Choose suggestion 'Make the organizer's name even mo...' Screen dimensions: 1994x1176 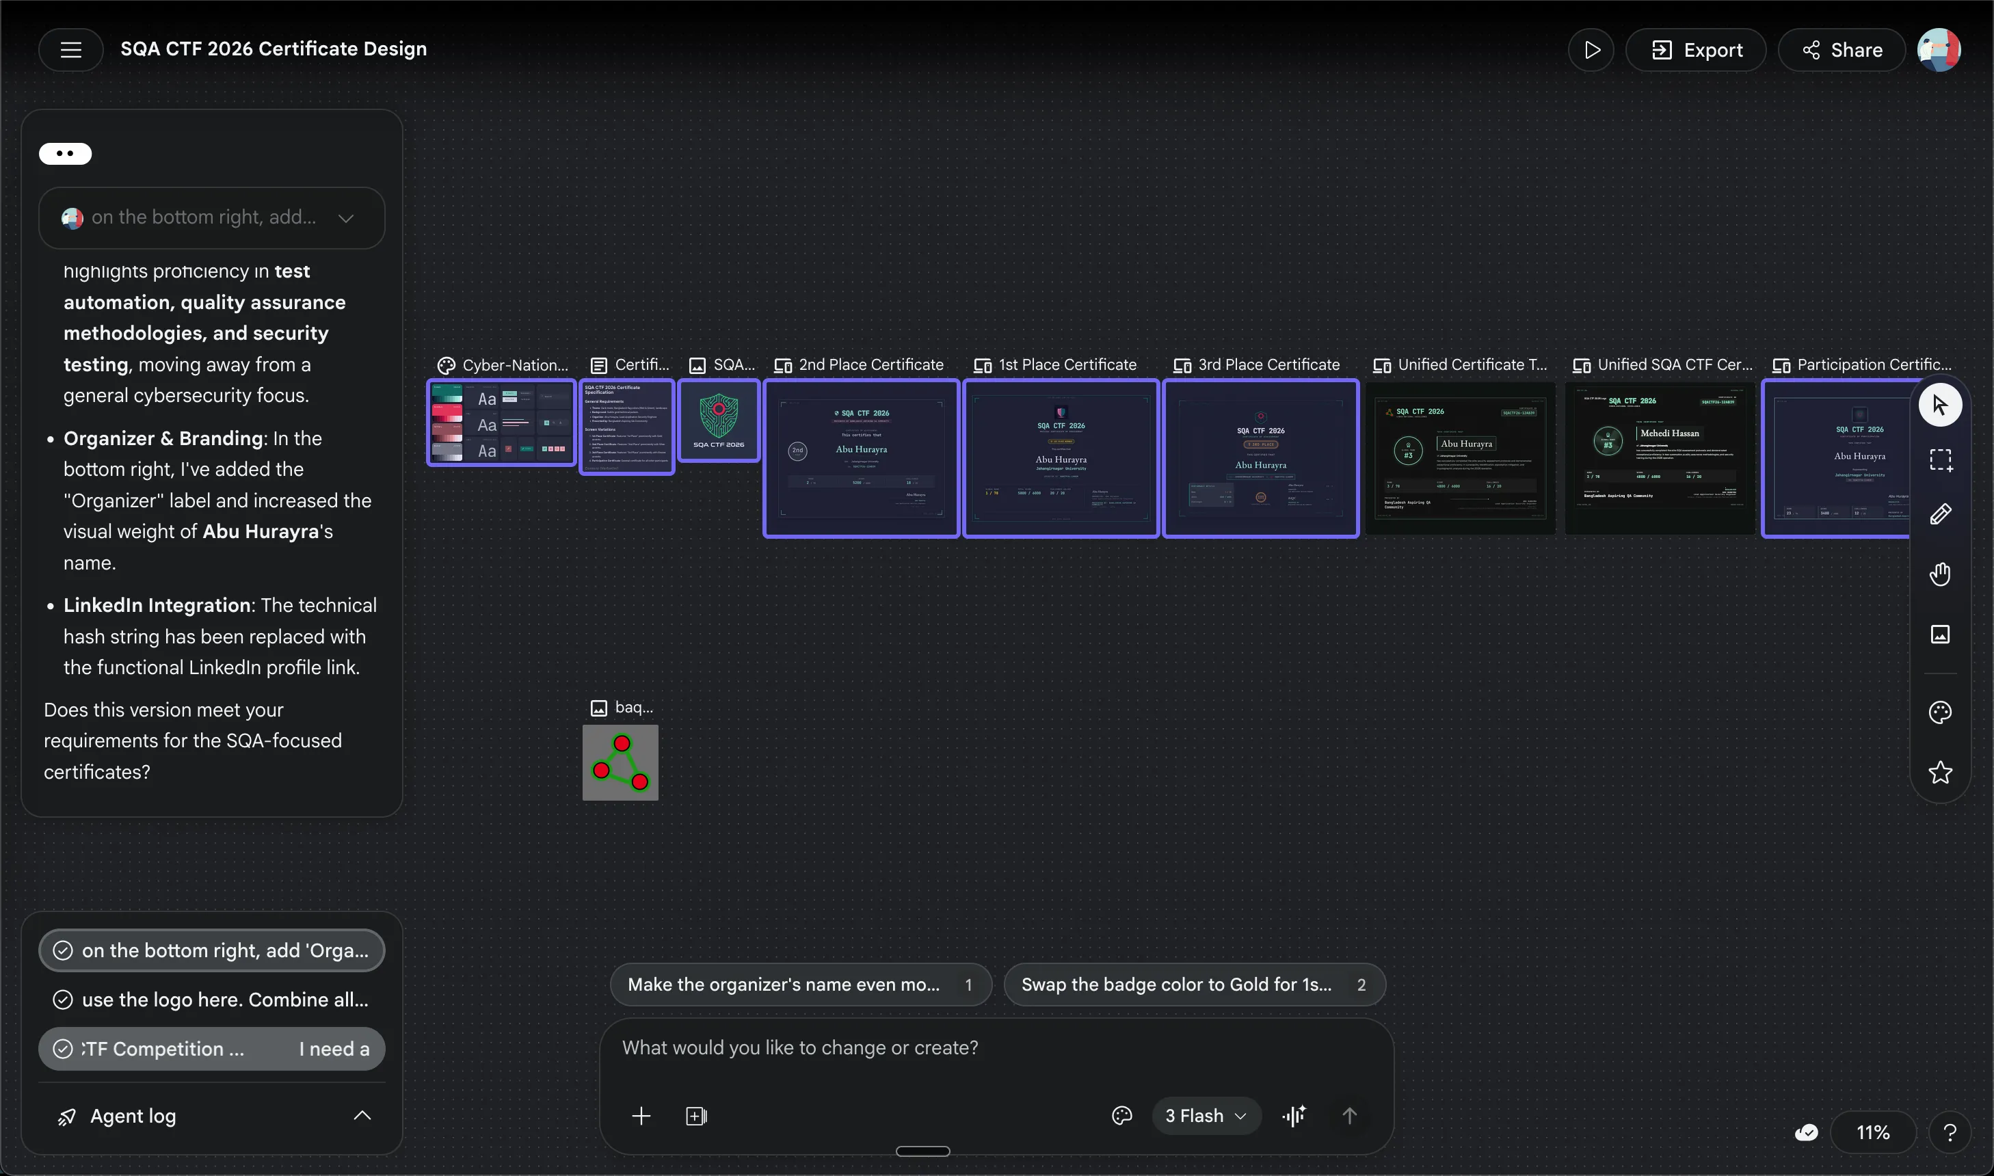(x=801, y=985)
